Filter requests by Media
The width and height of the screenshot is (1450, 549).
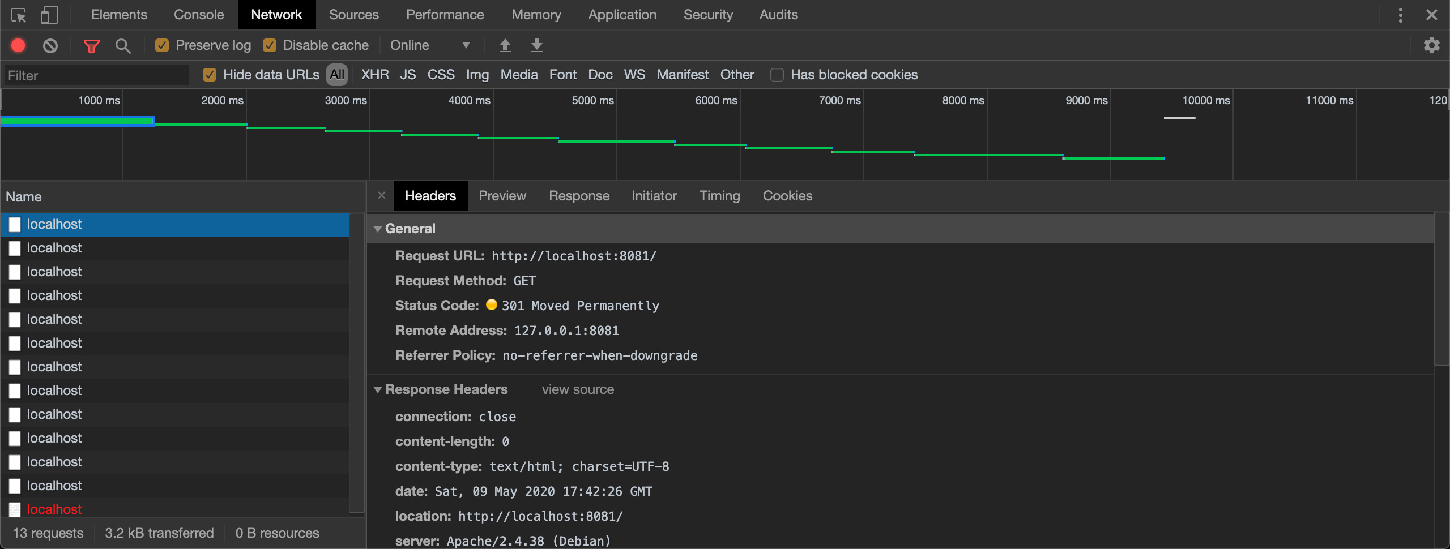519,75
